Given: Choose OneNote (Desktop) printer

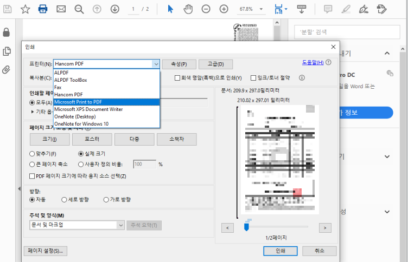Looking at the screenshot, I should click(x=106, y=116).
